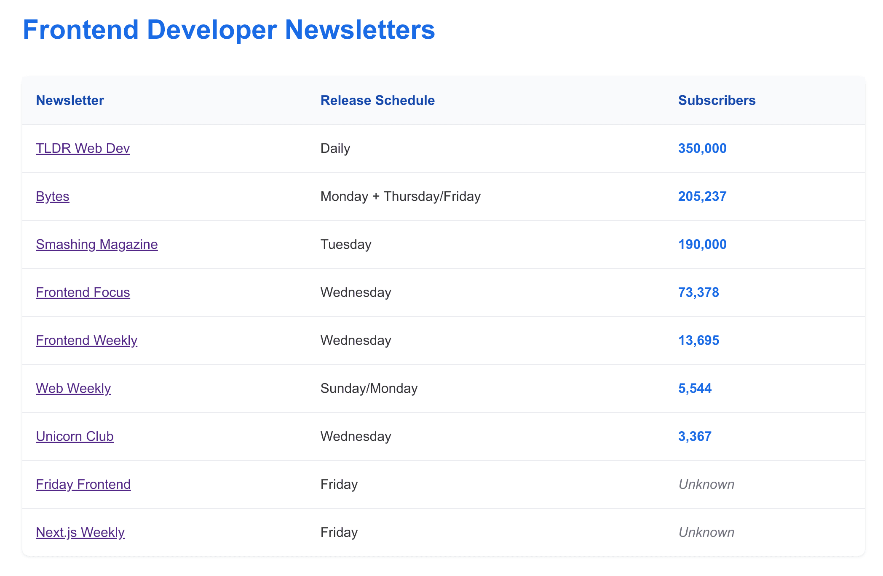
Task: Click the Frontend Developer Newsletters heading
Action: tap(229, 29)
